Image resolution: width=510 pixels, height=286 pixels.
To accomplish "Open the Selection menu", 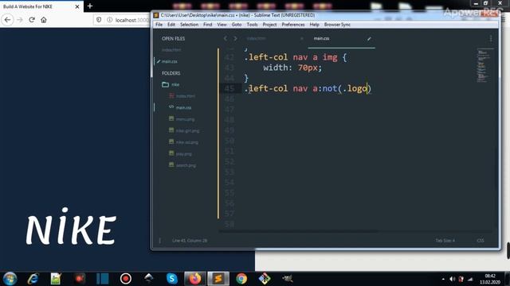I will tap(189, 25).
